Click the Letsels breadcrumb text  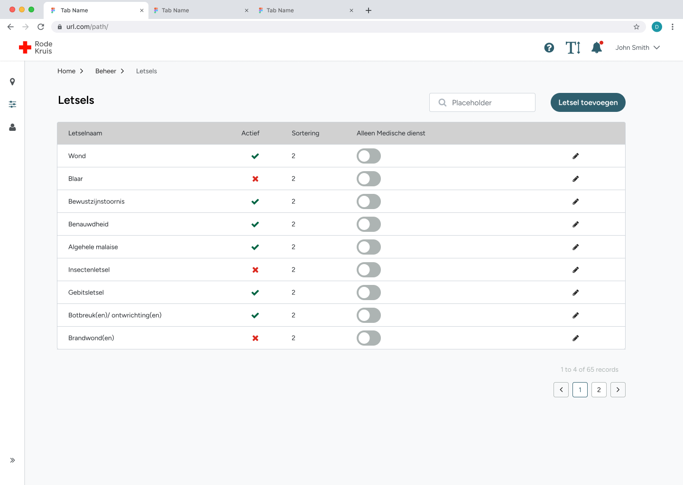[147, 71]
